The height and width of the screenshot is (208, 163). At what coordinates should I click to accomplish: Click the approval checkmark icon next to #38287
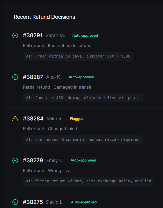tap(15, 77)
